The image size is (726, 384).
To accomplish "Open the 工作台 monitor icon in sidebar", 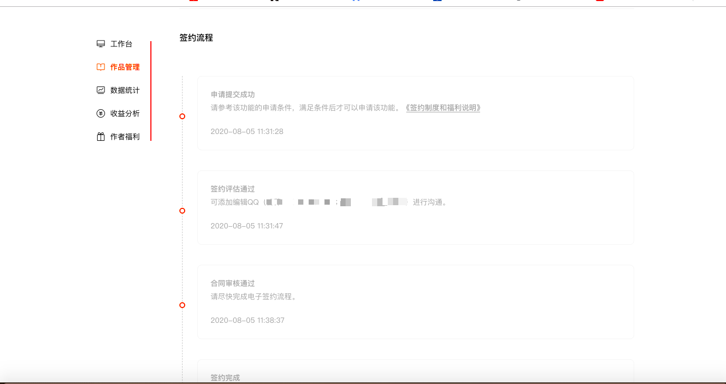I will point(101,44).
